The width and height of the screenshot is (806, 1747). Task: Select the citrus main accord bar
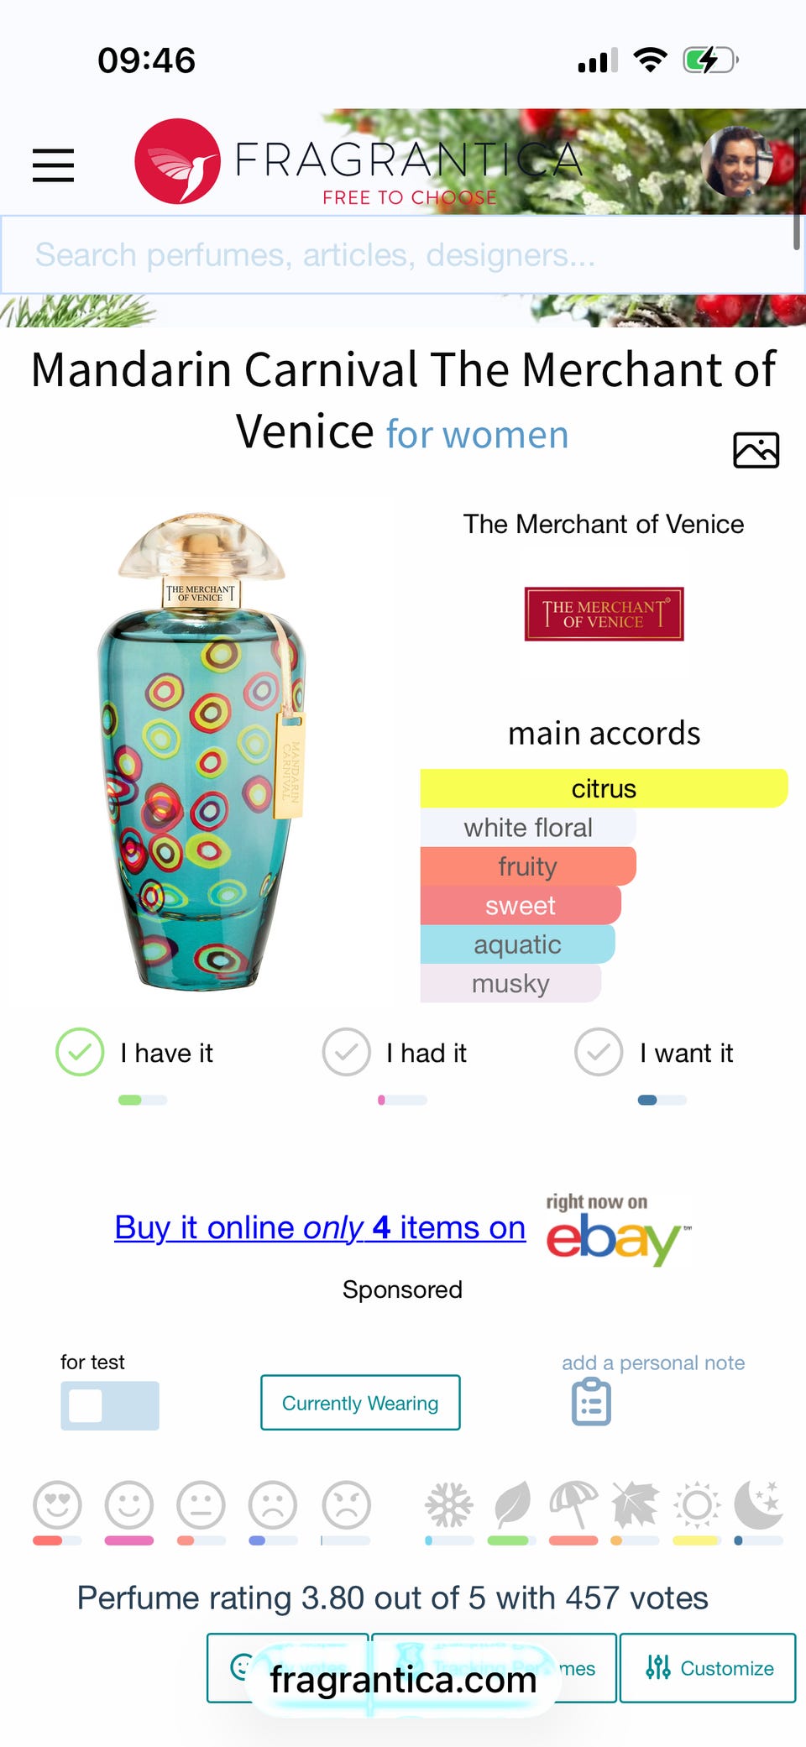(604, 788)
